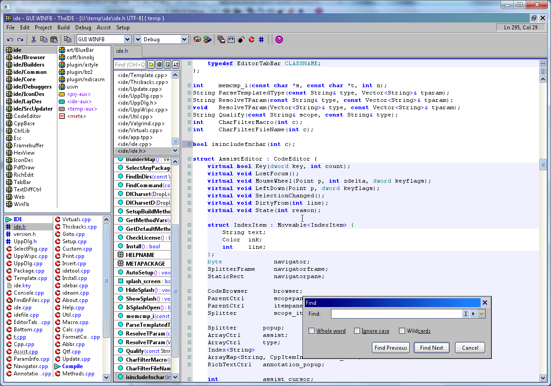Expand the Debug mode dropdown
This screenshot has width=551, height=386.
[184, 39]
